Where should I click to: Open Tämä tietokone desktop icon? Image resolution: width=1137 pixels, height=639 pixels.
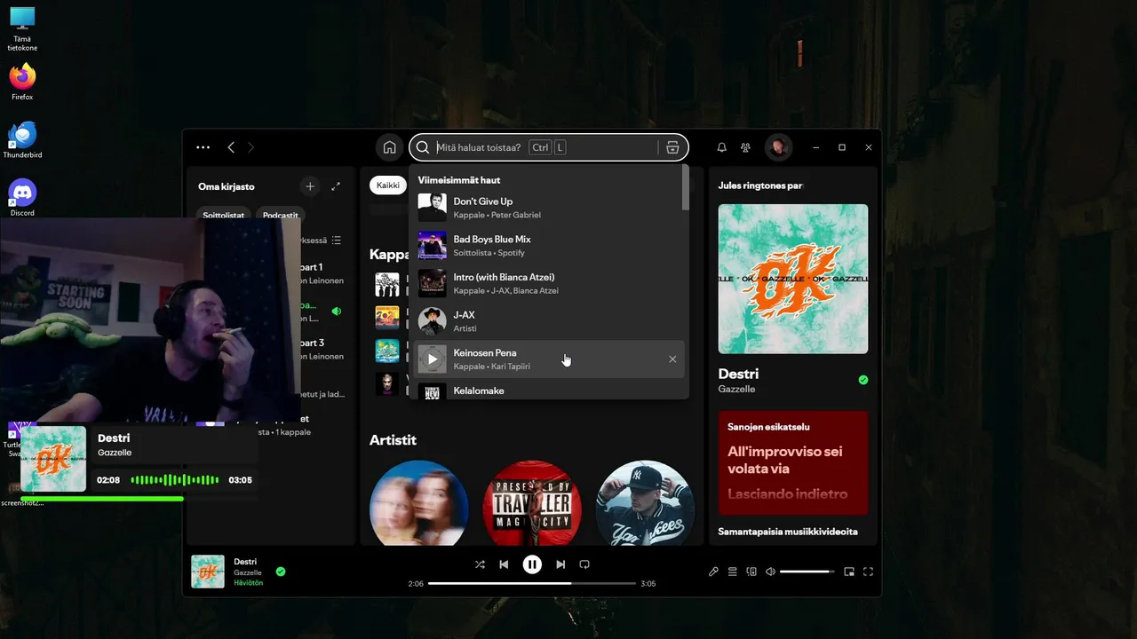coord(22,29)
